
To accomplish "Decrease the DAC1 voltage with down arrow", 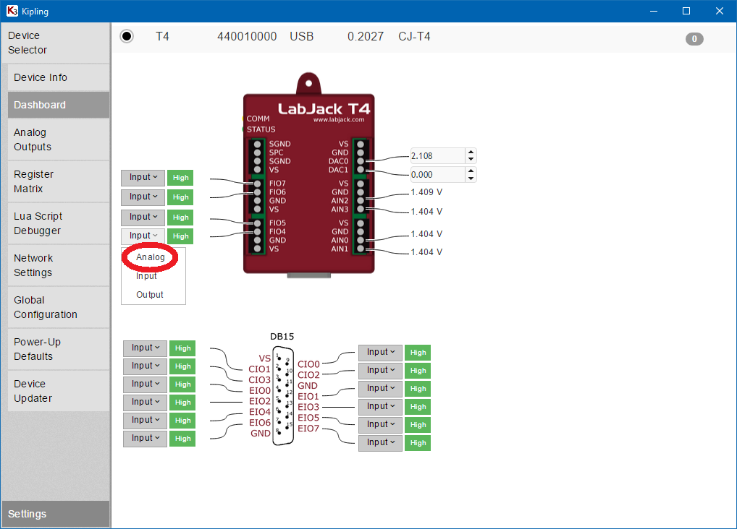I will 471,179.
